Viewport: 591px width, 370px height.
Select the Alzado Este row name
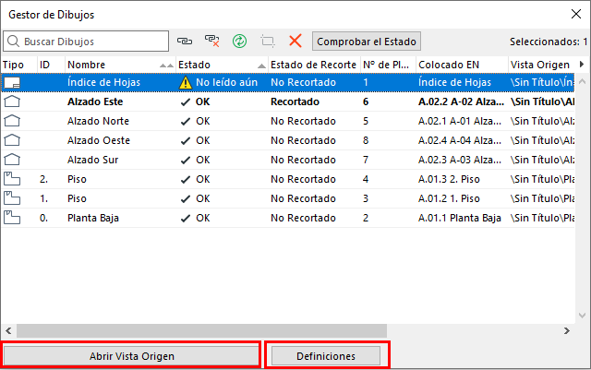click(x=95, y=101)
